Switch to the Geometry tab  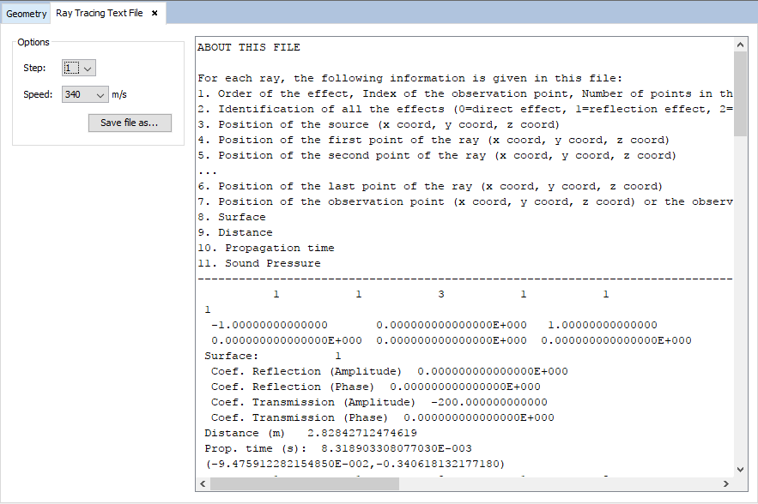pos(26,14)
